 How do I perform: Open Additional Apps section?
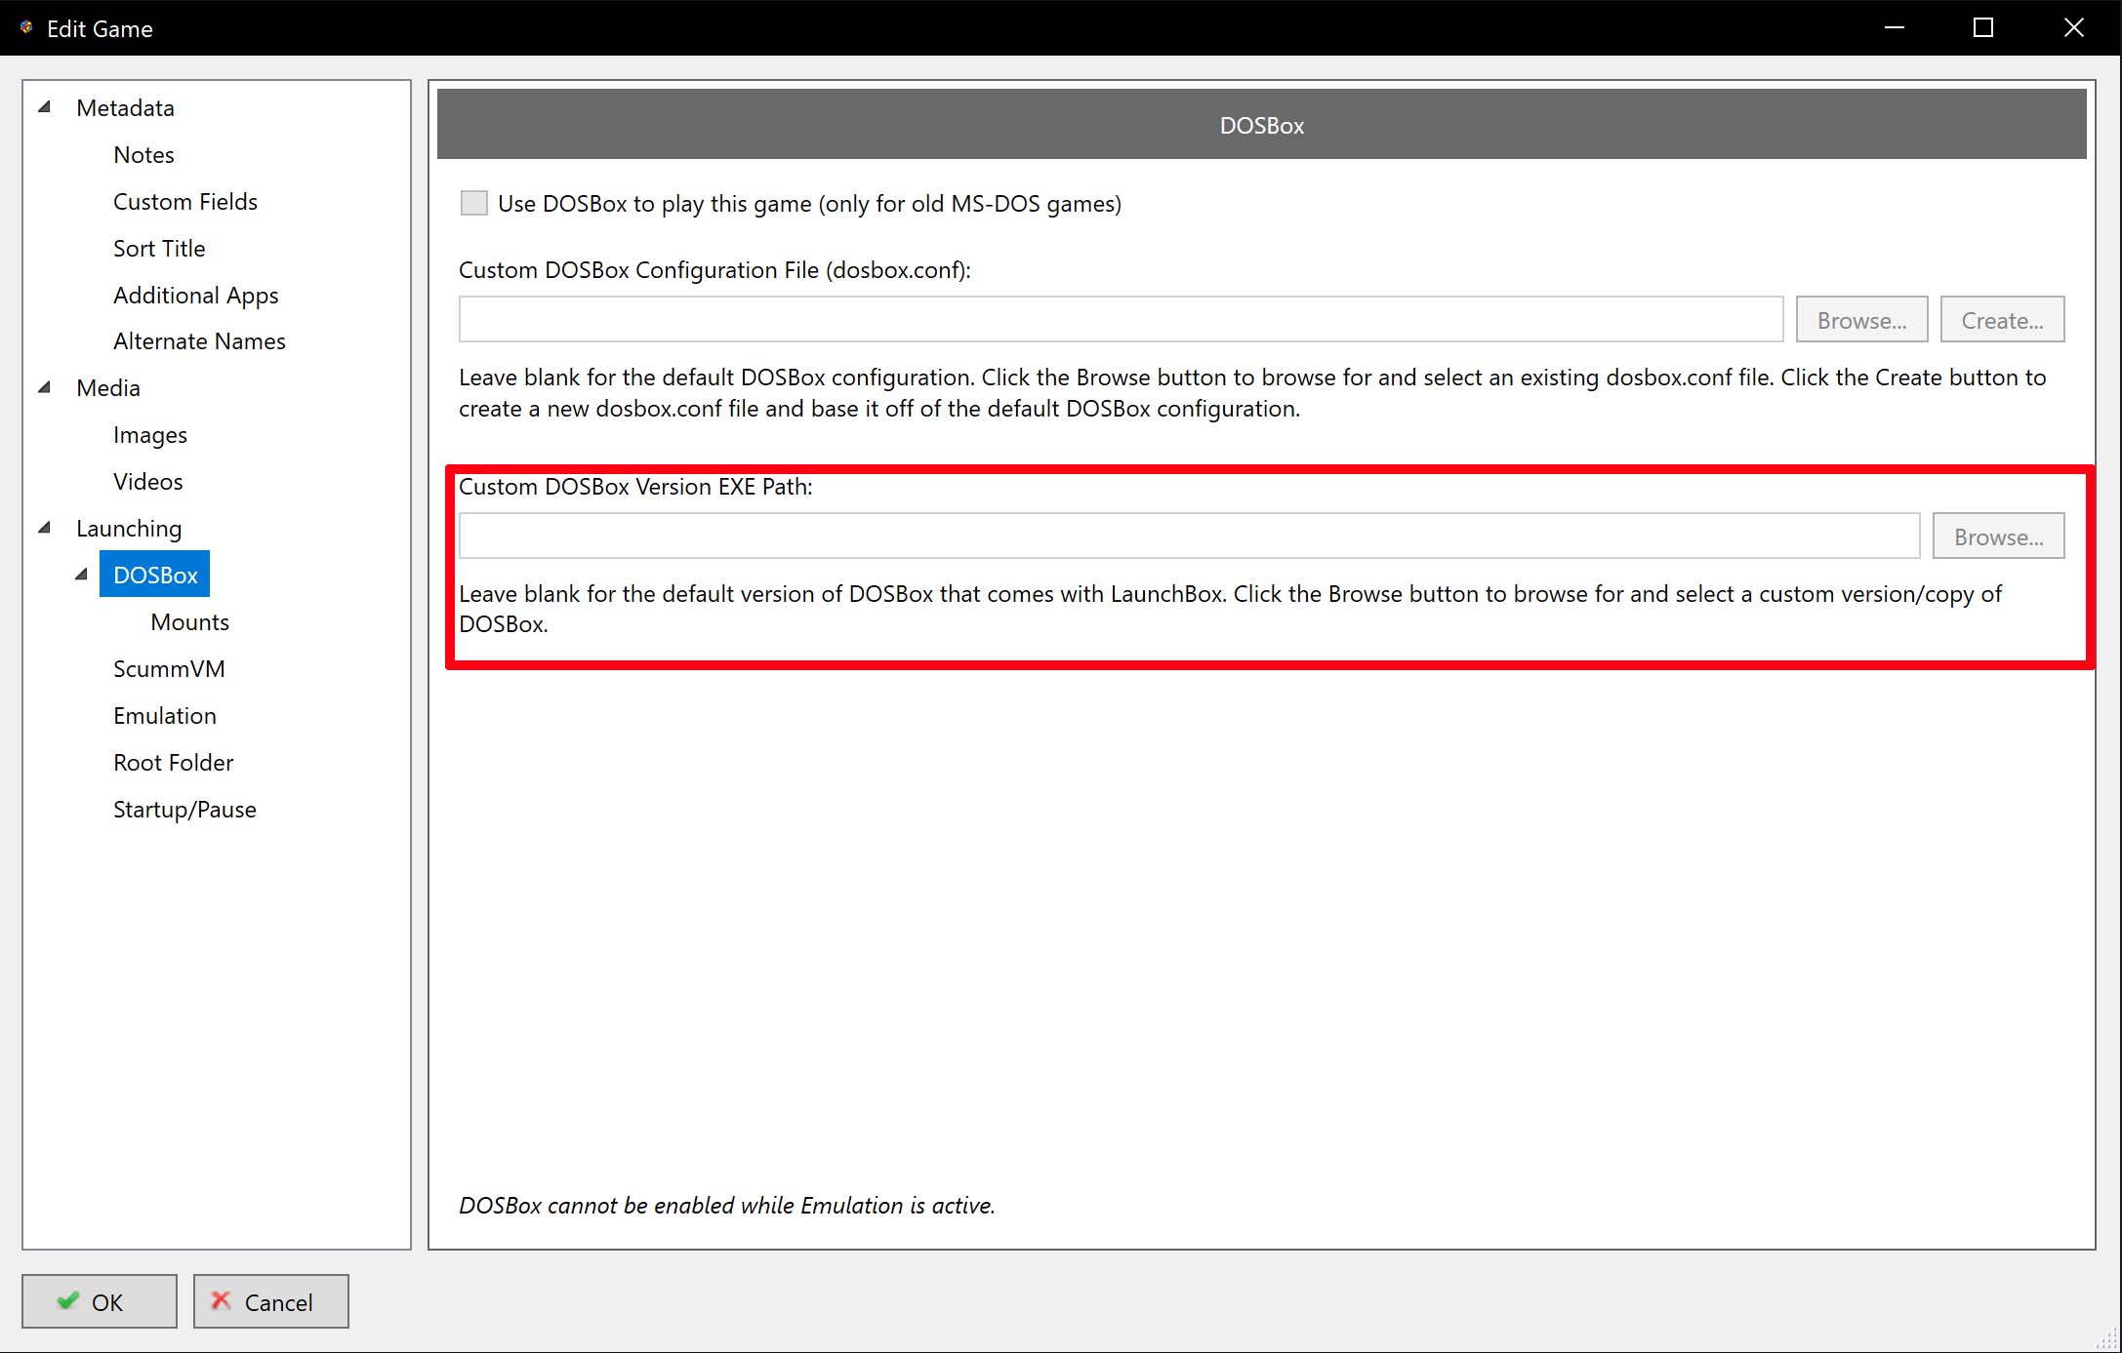pyautogui.click(x=195, y=296)
